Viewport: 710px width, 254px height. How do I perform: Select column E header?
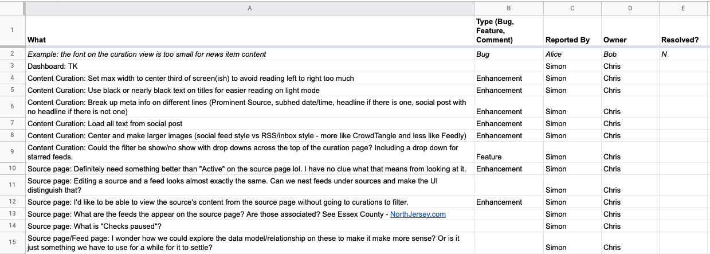(x=684, y=8)
